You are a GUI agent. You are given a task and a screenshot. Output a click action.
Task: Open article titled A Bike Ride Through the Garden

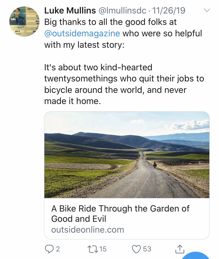pos(120,214)
